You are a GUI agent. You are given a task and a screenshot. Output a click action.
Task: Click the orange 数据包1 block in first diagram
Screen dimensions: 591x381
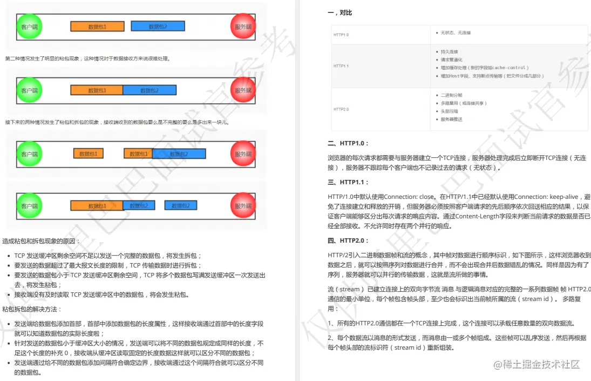pyautogui.click(x=97, y=25)
